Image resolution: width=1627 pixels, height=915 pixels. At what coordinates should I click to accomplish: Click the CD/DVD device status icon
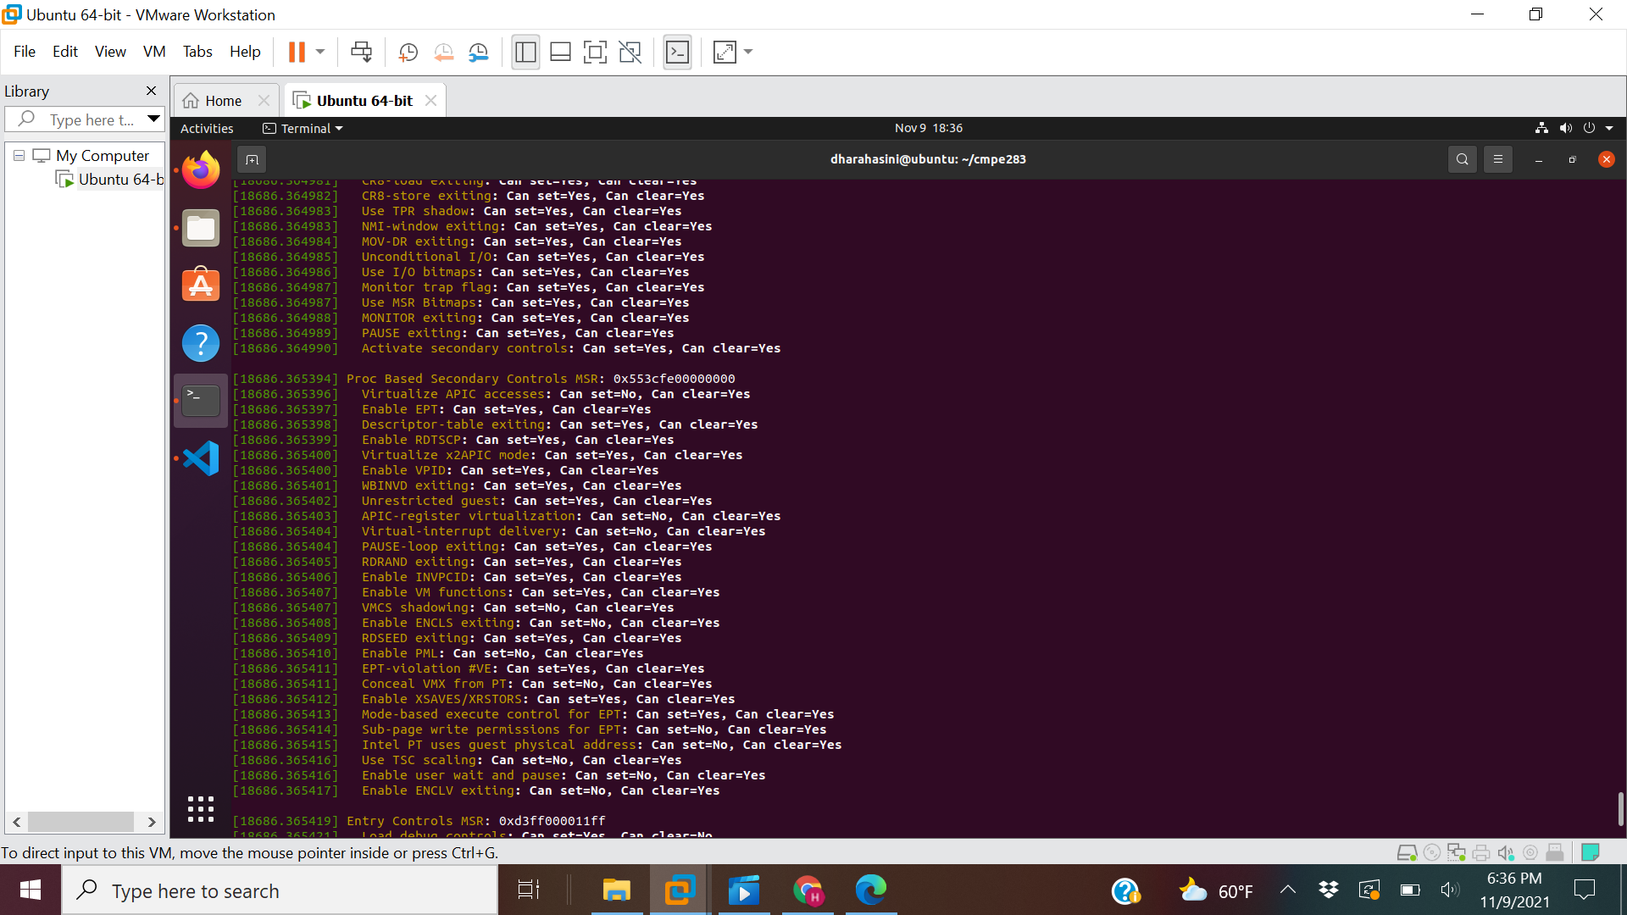(1432, 852)
